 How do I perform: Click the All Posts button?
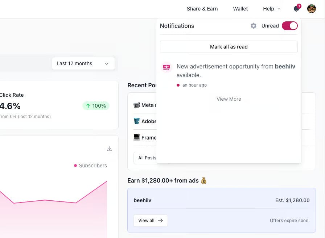(145, 158)
